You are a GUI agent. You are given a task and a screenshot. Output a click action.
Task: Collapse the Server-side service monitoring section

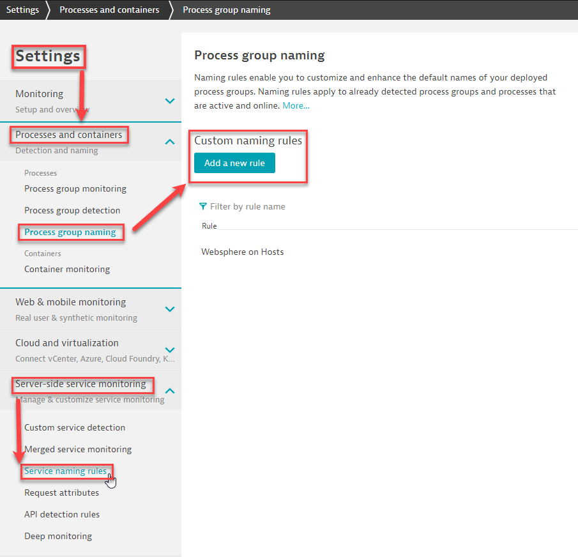click(170, 390)
